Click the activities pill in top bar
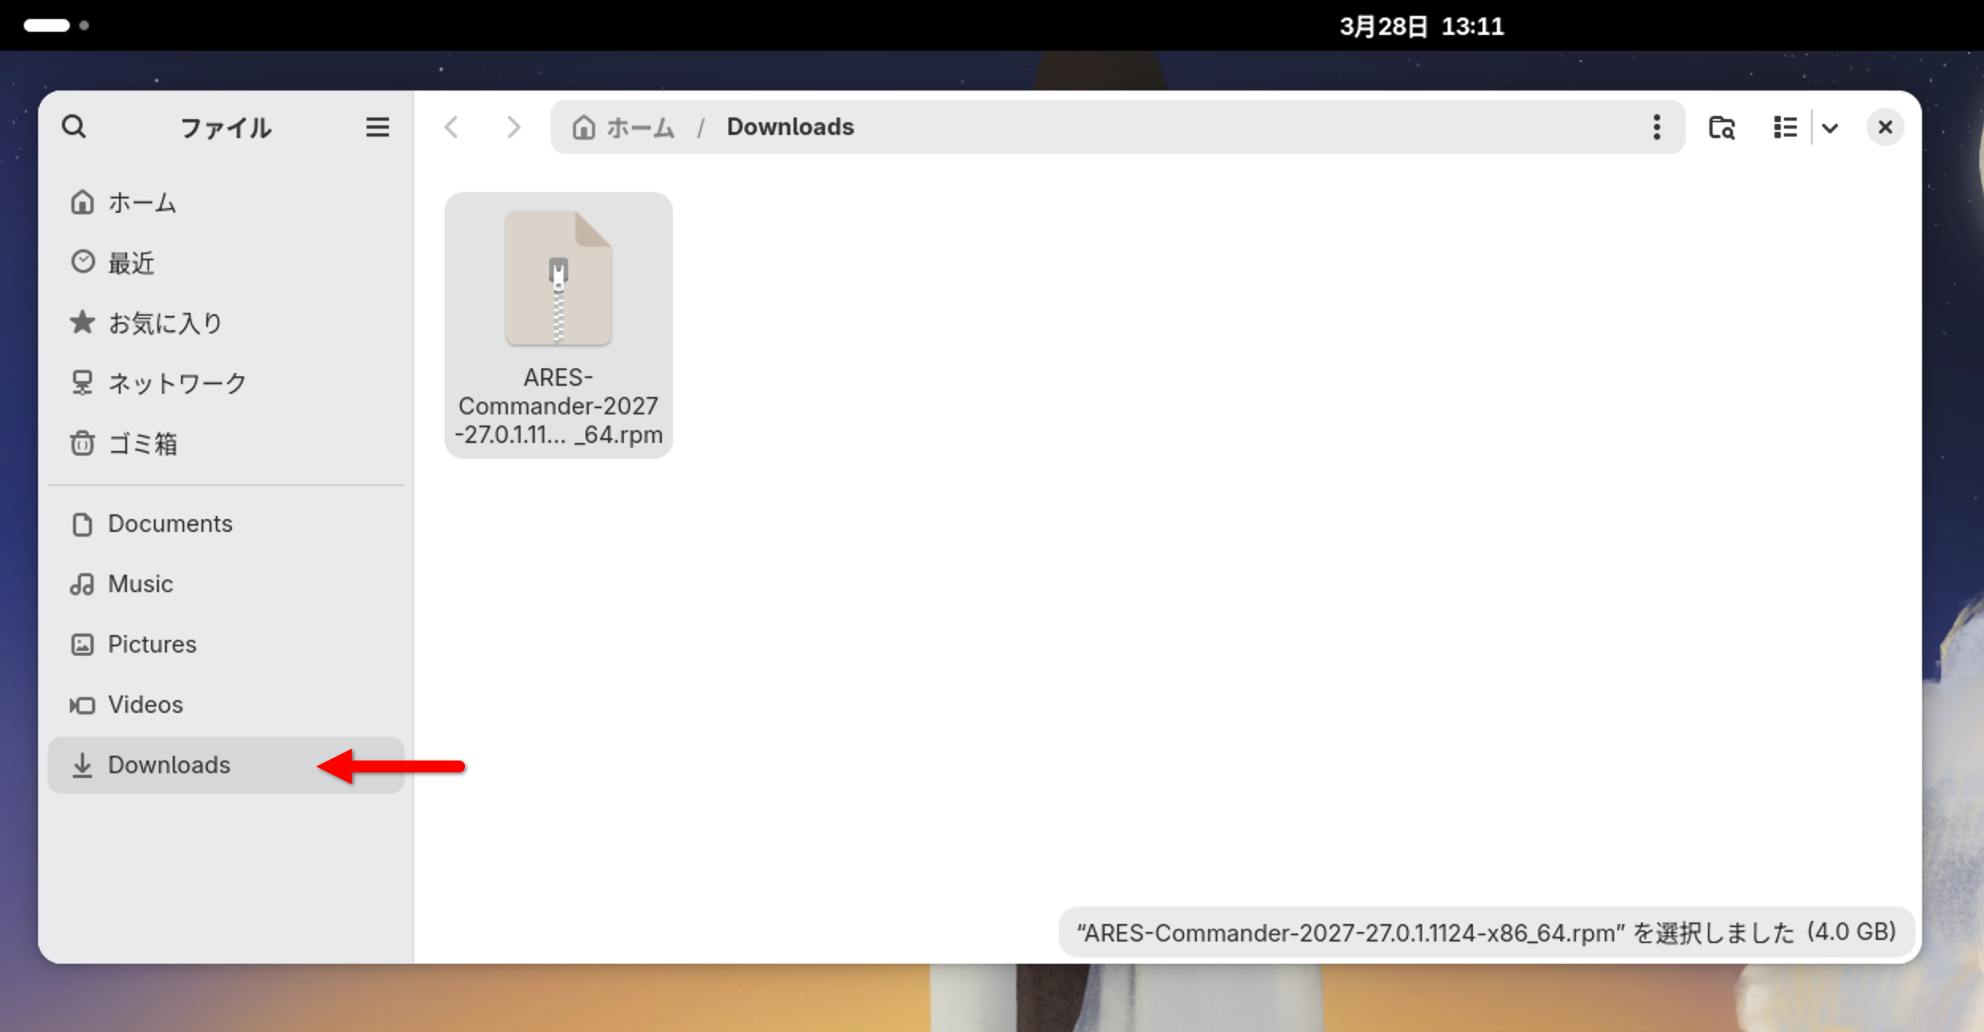 tap(47, 25)
